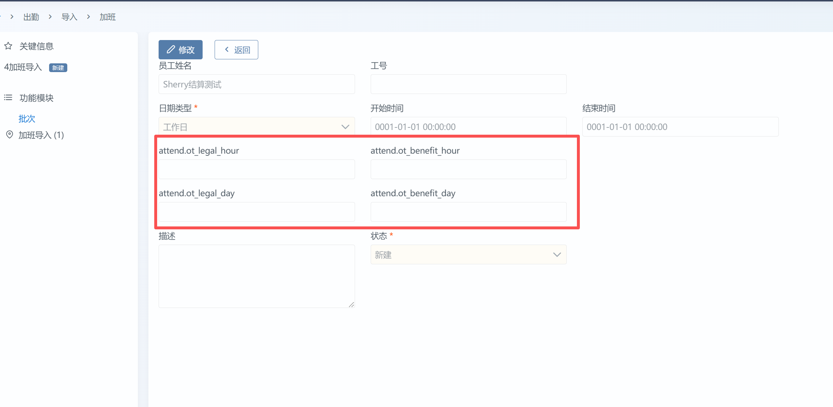This screenshot has width=833, height=407.
Task: Click the 新建 badge next to 4加班导入
Action: 58,68
